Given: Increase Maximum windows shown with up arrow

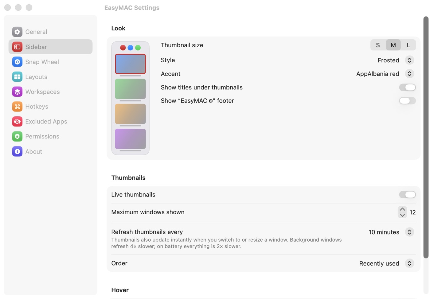Looking at the screenshot, I should [x=402, y=209].
